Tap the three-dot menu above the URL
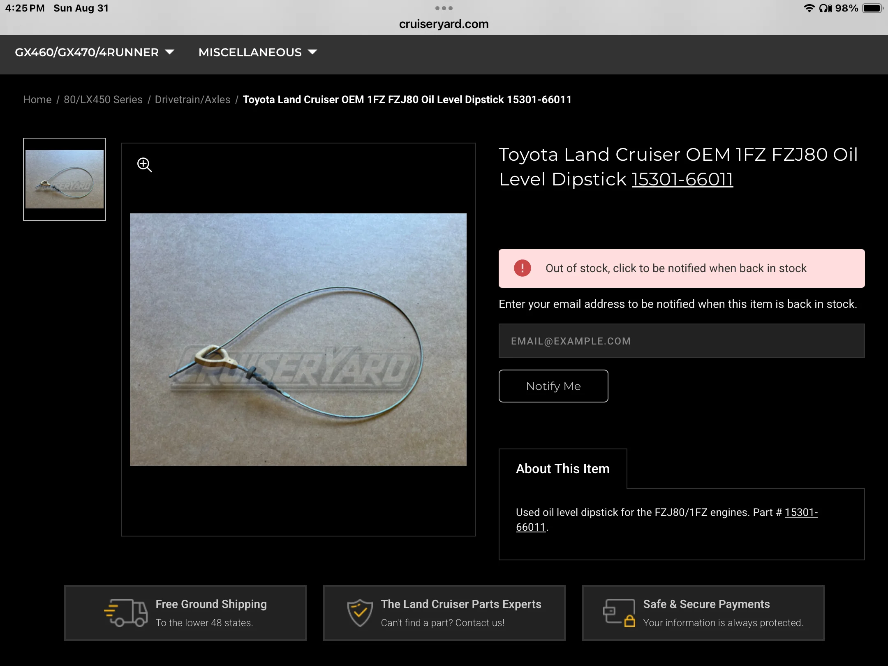The image size is (888, 666). (444, 8)
